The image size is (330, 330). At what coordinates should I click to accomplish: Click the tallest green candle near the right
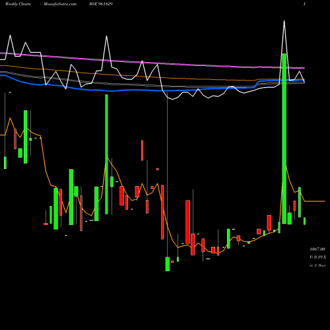pyautogui.click(x=284, y=139)
